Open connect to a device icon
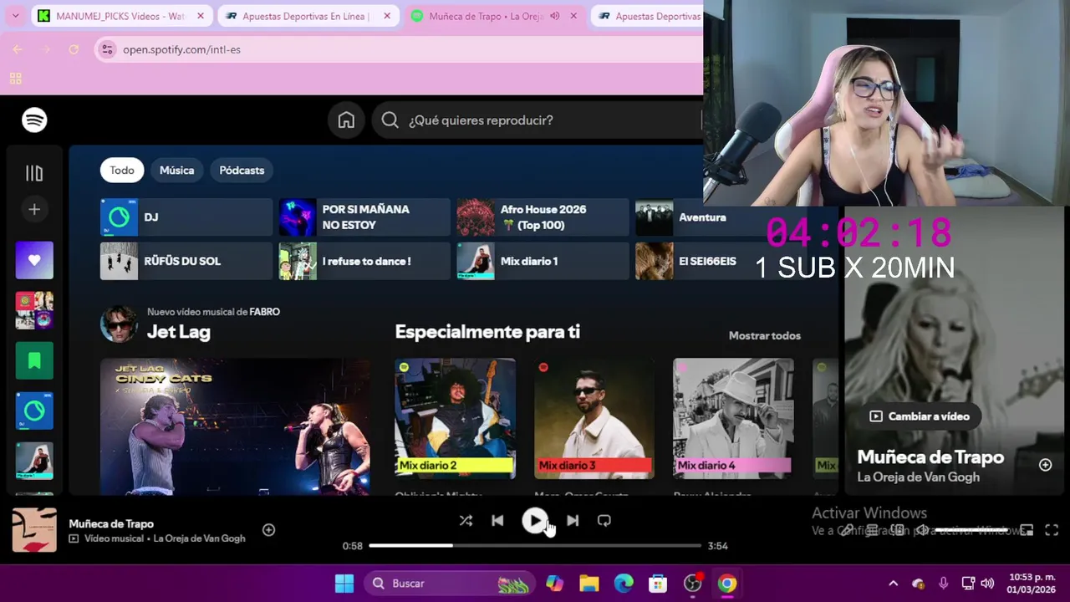 pos(897,530)
